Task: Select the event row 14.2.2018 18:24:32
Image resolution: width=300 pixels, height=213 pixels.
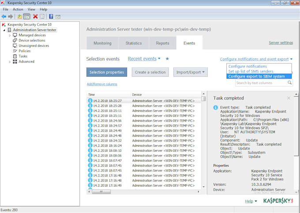Action: pyautogui.click(x=144, y=141)
